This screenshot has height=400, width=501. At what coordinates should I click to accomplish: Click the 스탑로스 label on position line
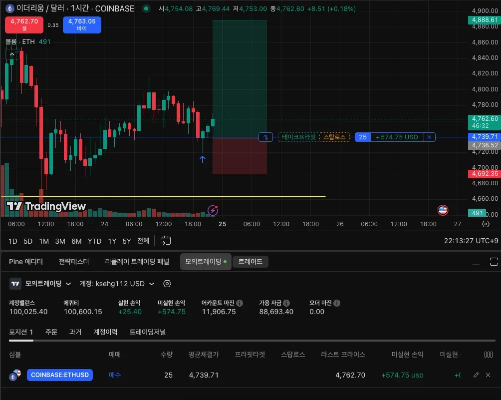point(334,137)
